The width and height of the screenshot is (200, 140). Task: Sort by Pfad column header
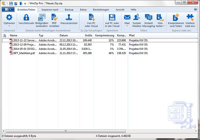coord(163,35)
